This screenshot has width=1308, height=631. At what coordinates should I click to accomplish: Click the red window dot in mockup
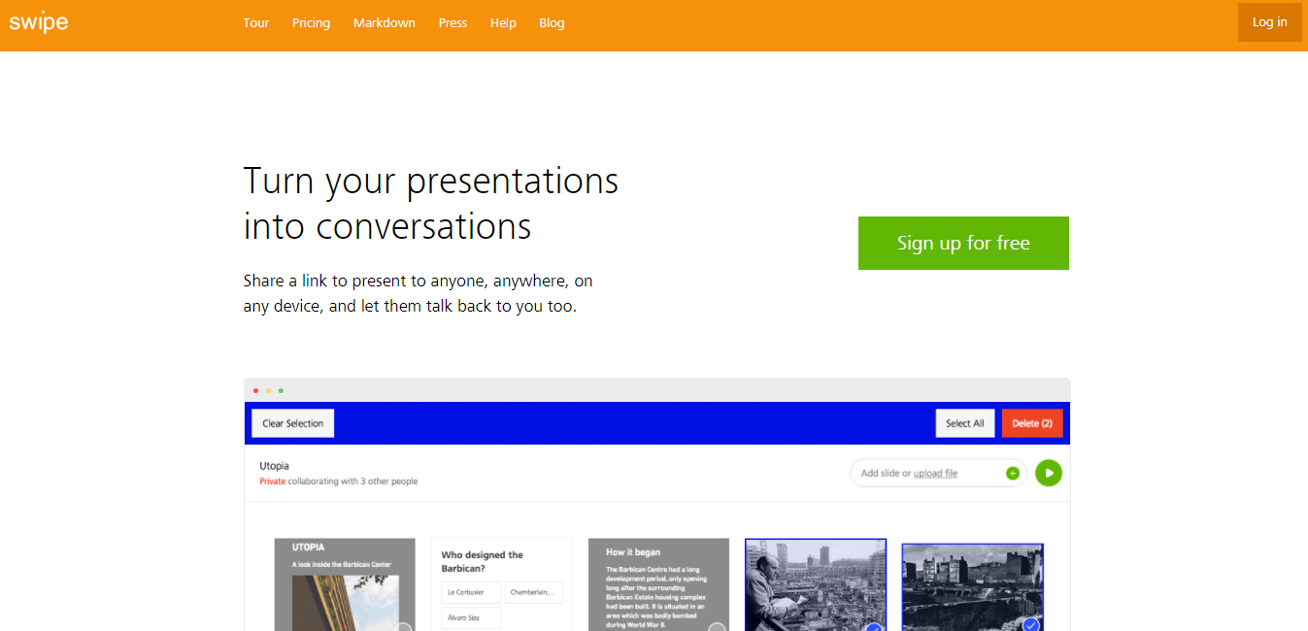pyautogui.click(x=255, y=390)
